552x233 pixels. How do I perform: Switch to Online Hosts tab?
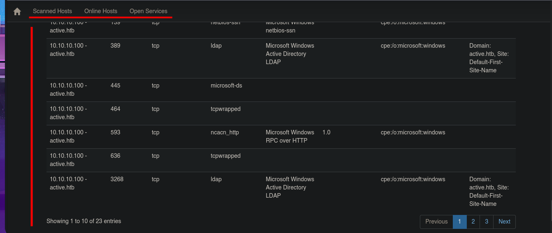(101, 11)
